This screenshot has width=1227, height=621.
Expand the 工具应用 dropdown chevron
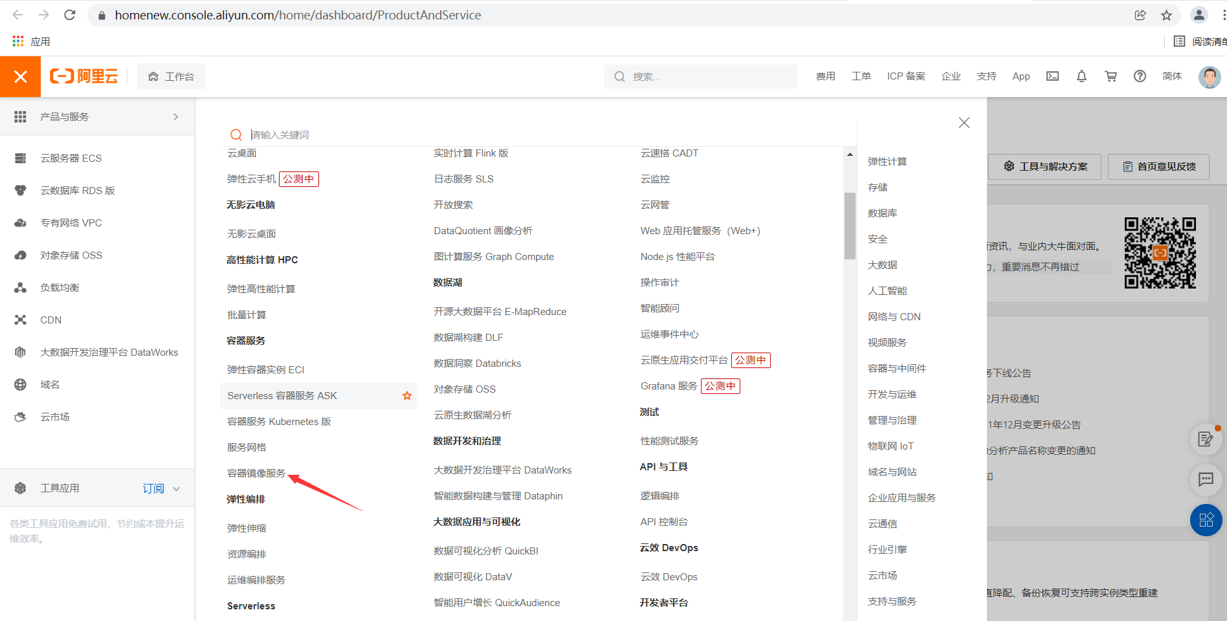tap(177, 489)
